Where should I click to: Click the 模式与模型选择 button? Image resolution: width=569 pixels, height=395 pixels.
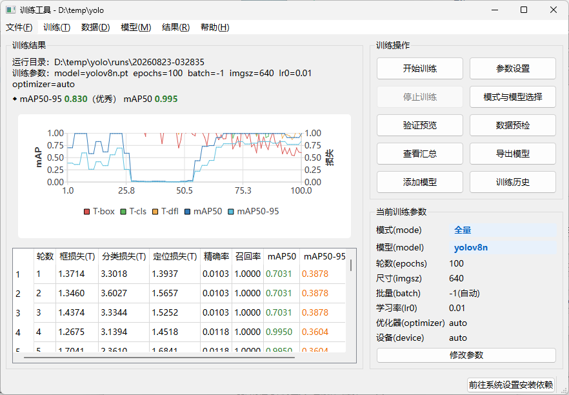[513, 97]
